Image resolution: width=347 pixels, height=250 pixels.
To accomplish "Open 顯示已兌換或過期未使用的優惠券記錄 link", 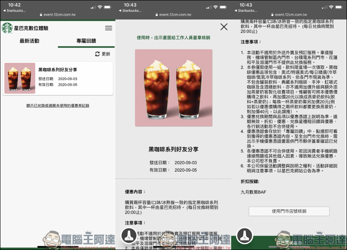I will pos(58,106).
